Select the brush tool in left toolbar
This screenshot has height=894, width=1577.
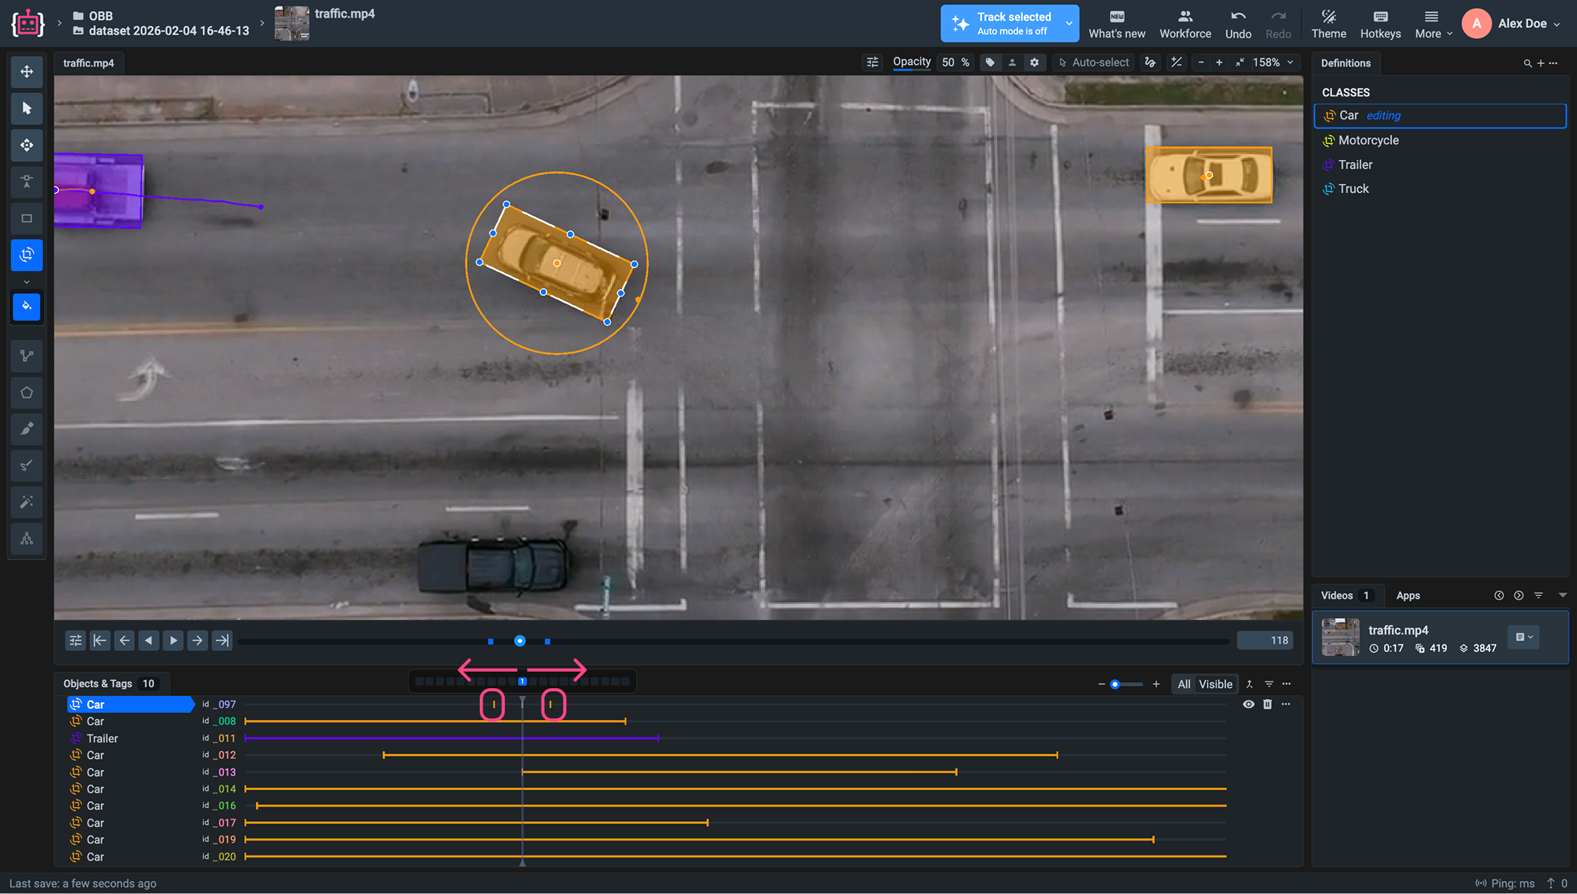[26, 429]
